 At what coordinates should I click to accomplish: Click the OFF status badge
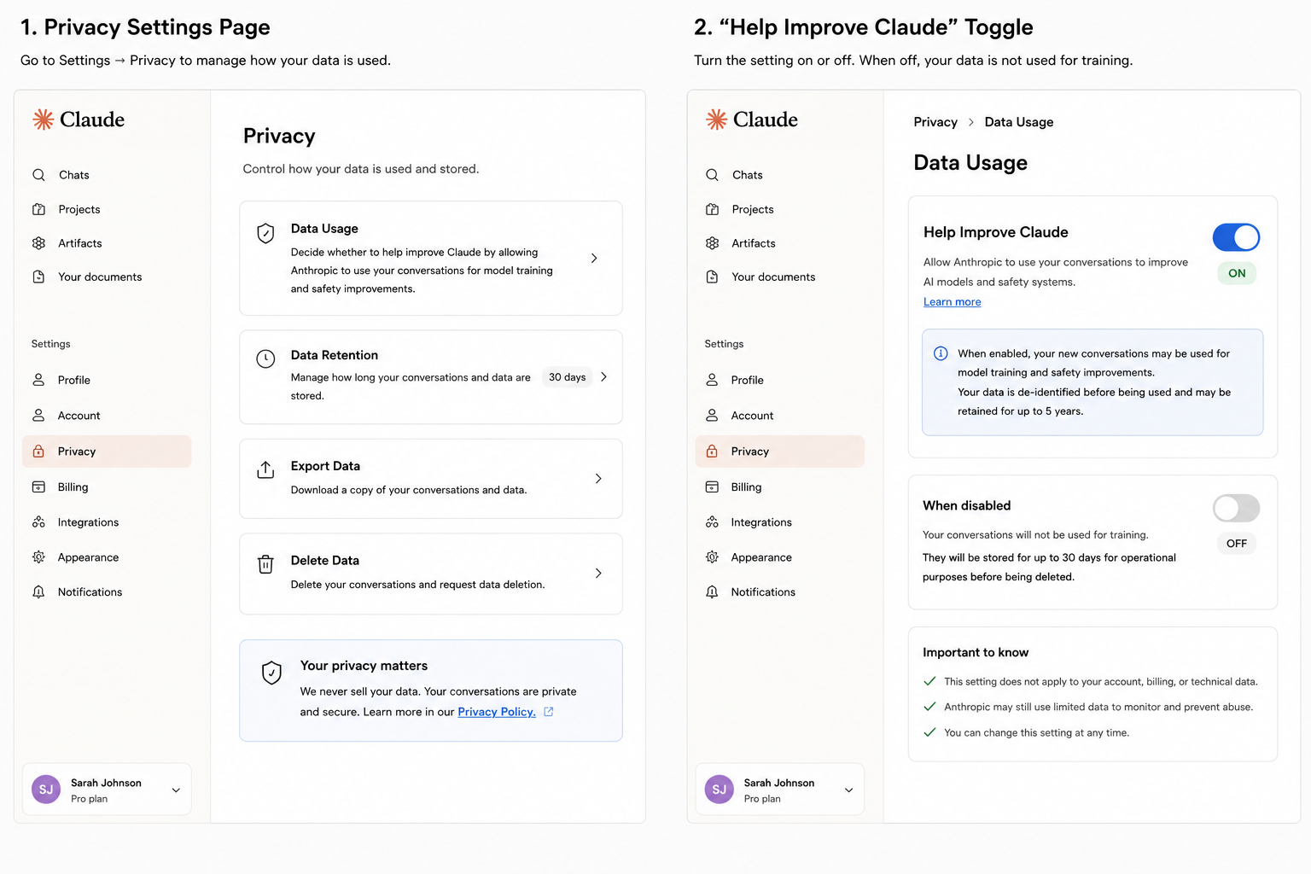tap(1237, 543)
